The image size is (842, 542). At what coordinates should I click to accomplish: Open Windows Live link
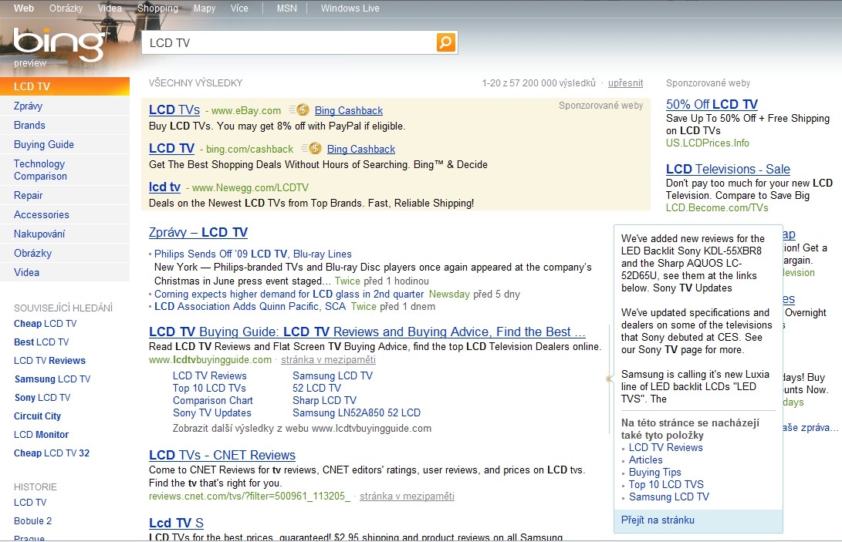tap(350, 8)
